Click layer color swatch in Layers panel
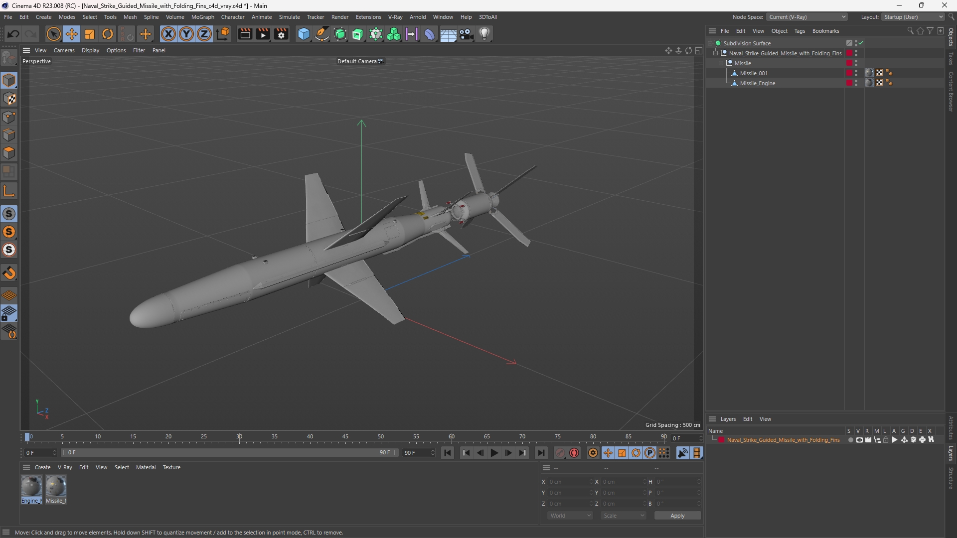The image size is (957, 538). (721, 440)
